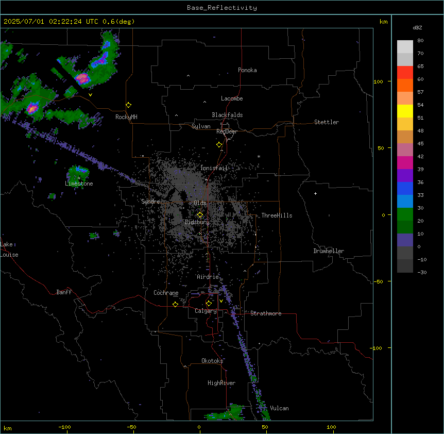This screenshot has width=444, height=434.
Task: Click the HighRiver label
Action: pos(221,383)
